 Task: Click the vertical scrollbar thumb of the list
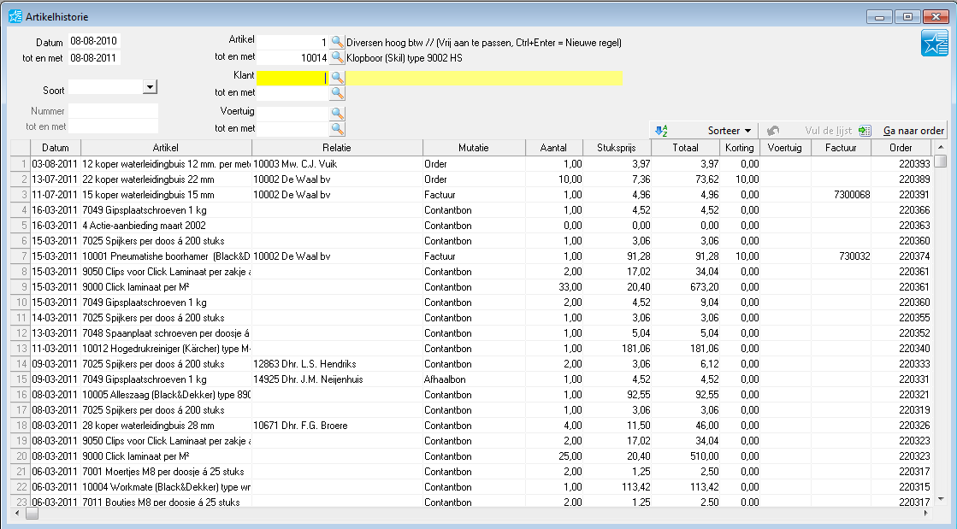[x=941, y=162]
